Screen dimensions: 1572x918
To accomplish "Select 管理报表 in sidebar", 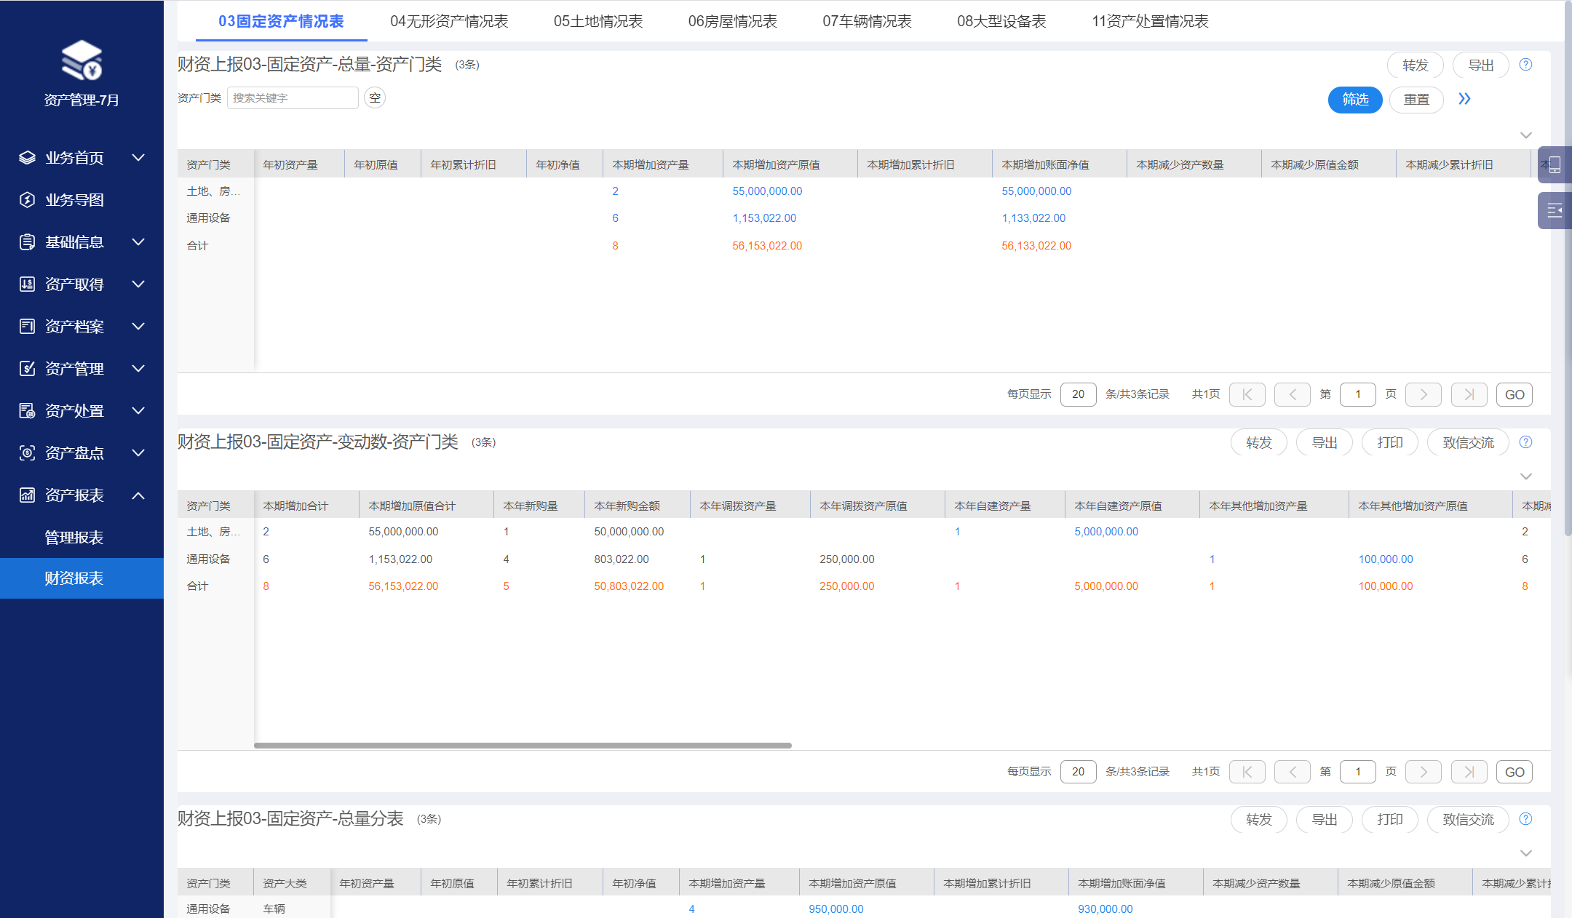I will point(74,538).
